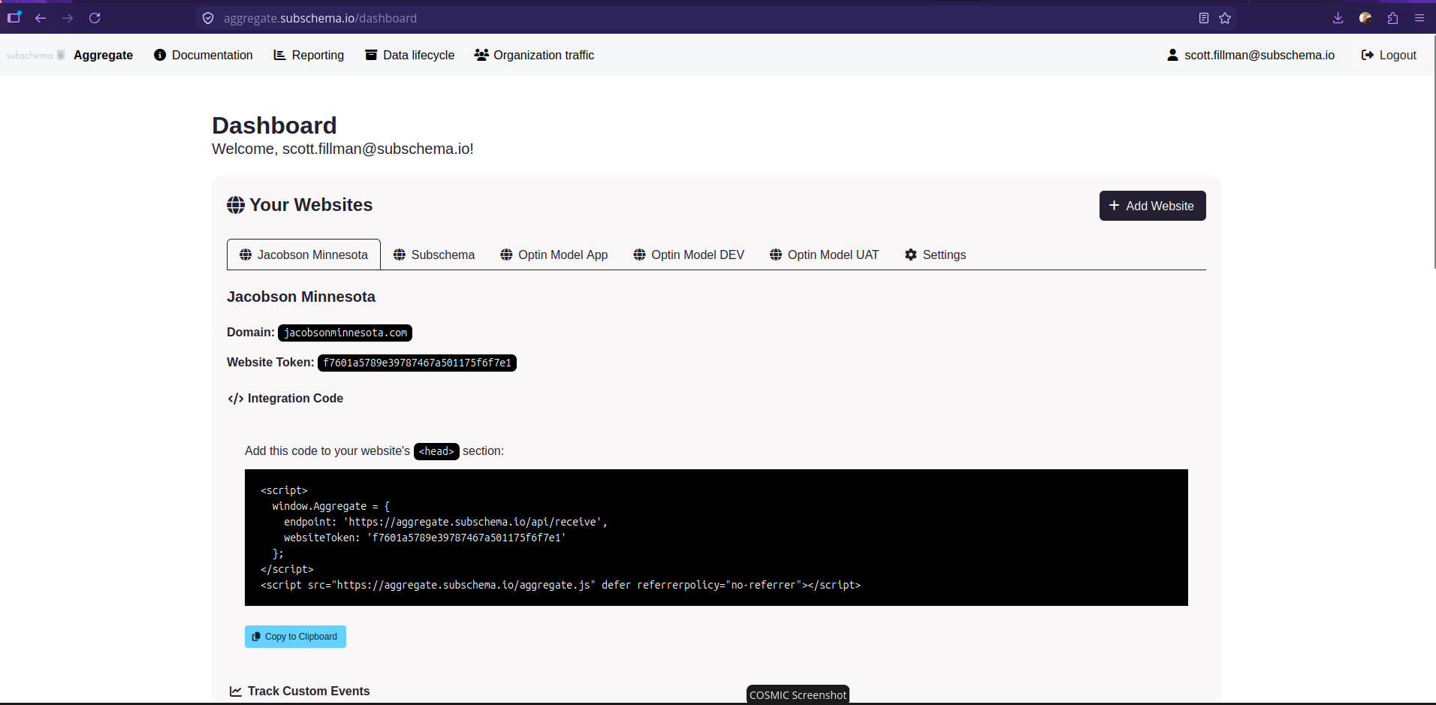Image resolution: width=1436 pixels, height=705 pixels.
Task: Click the Logout link
Action: tap(1389, 55)
